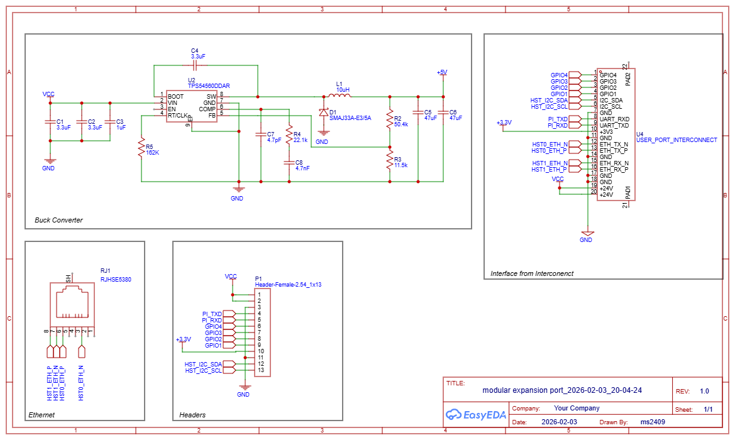735x440 pixels.
Task: Click the VCC net flag in Buck Converter
Action: click(x=49, y=96)
